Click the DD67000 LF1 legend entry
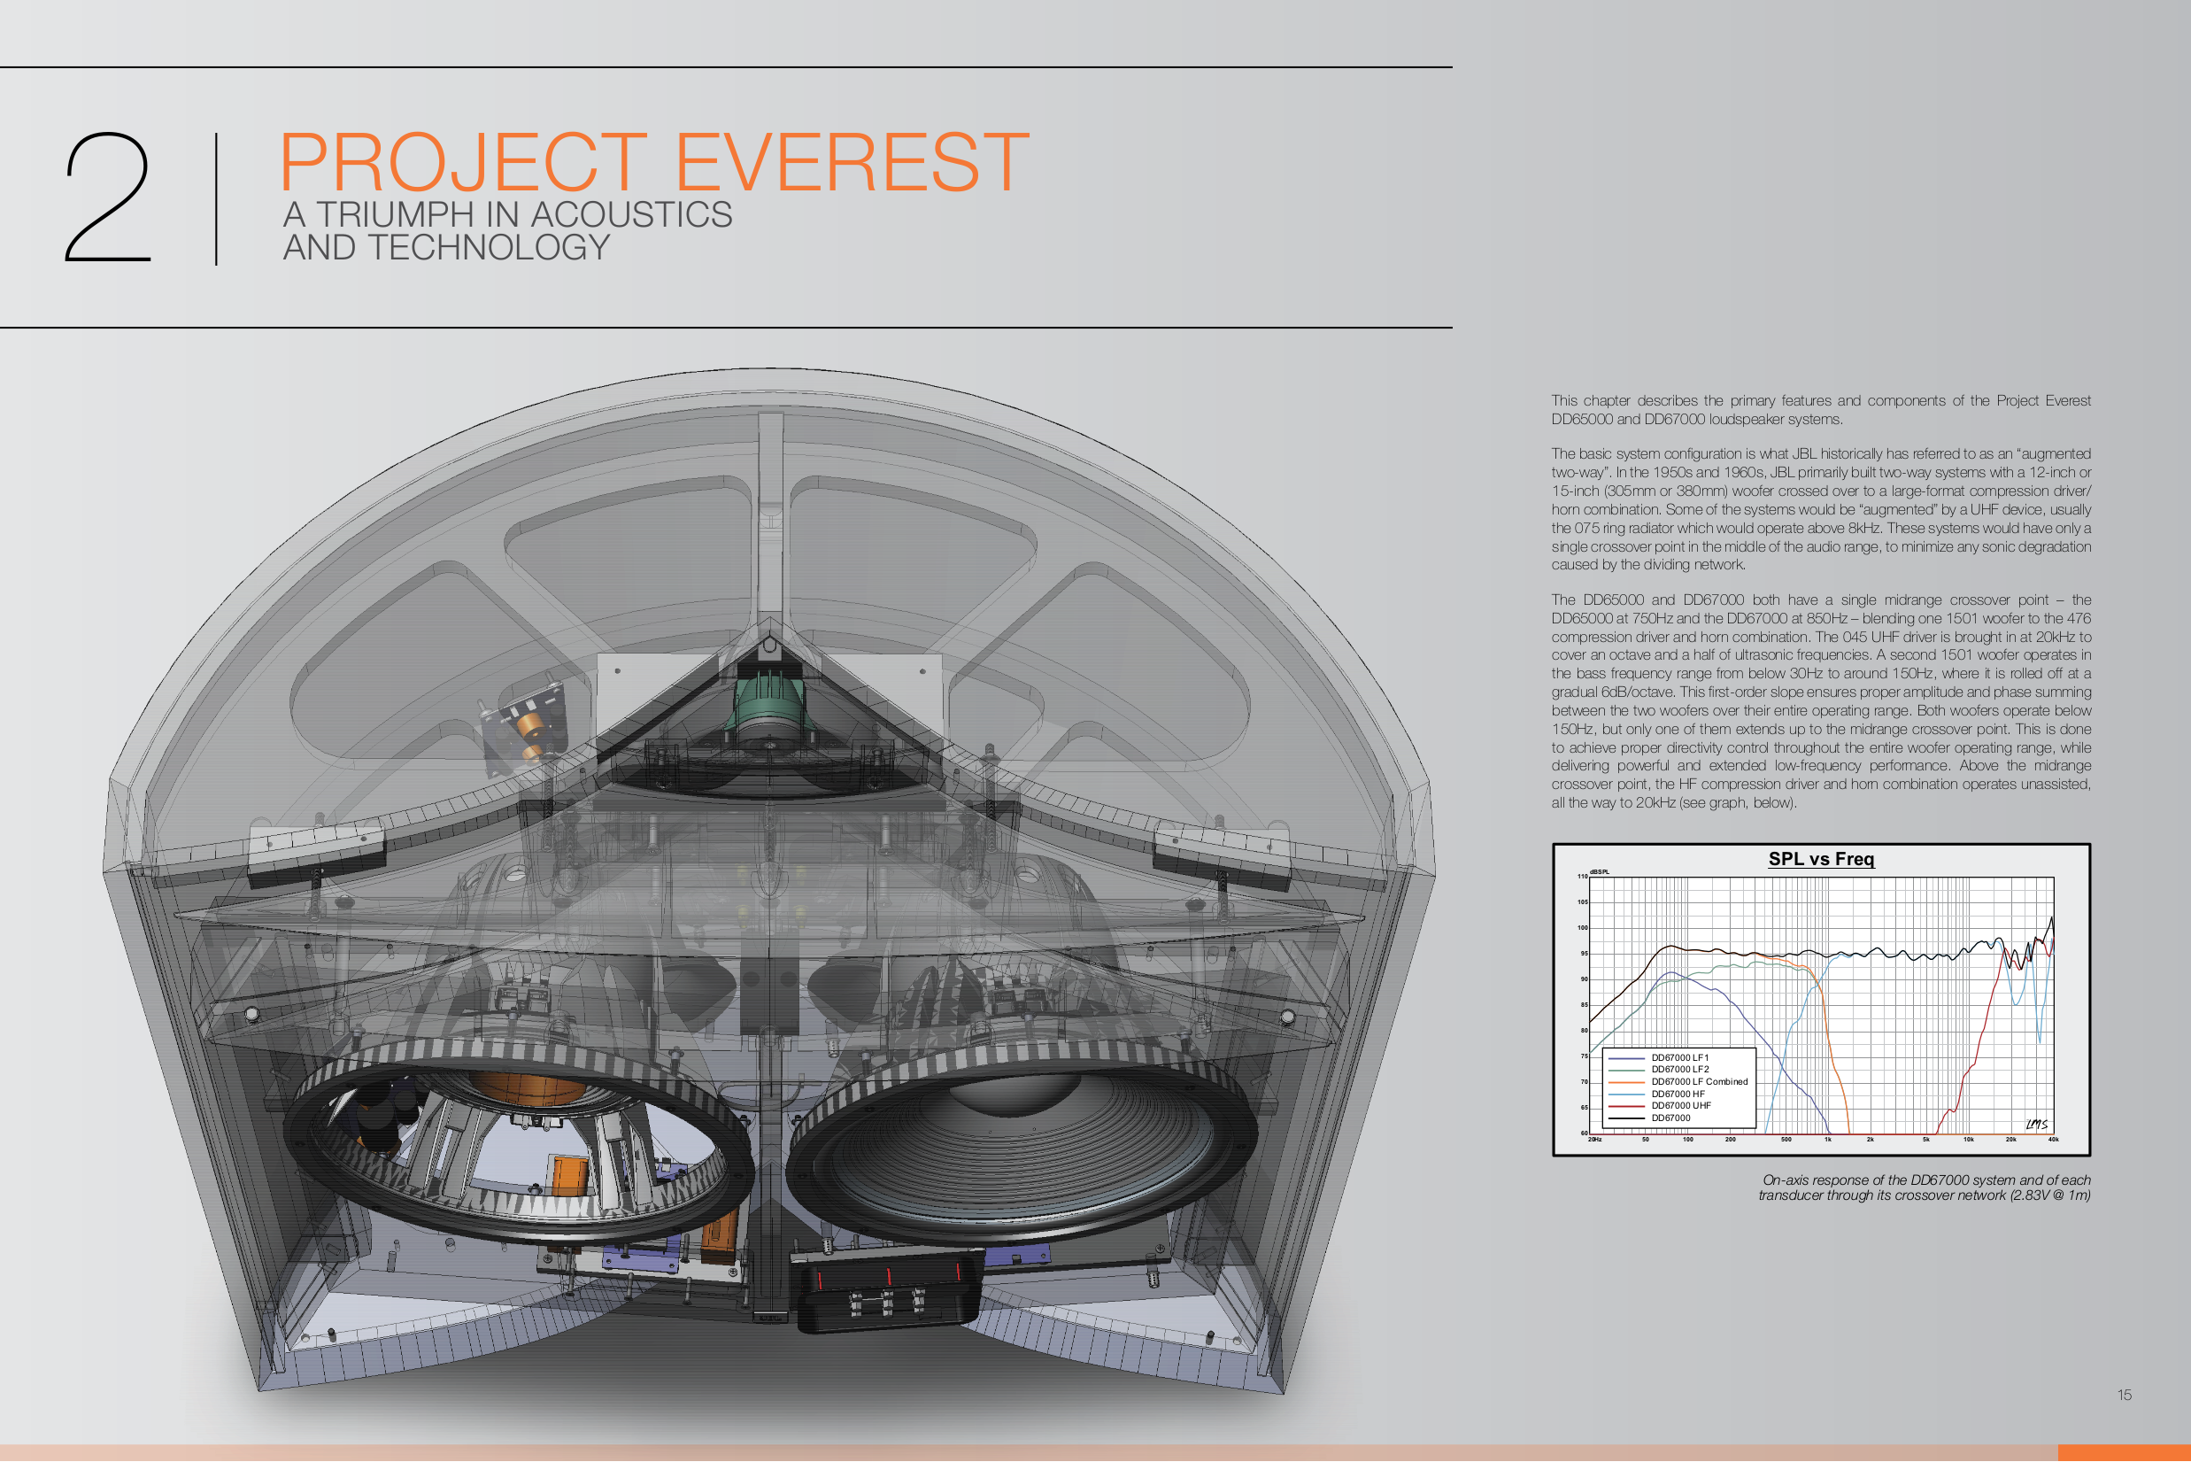Screen dimensions: 2191x1462 (x=1679, y=1057)
